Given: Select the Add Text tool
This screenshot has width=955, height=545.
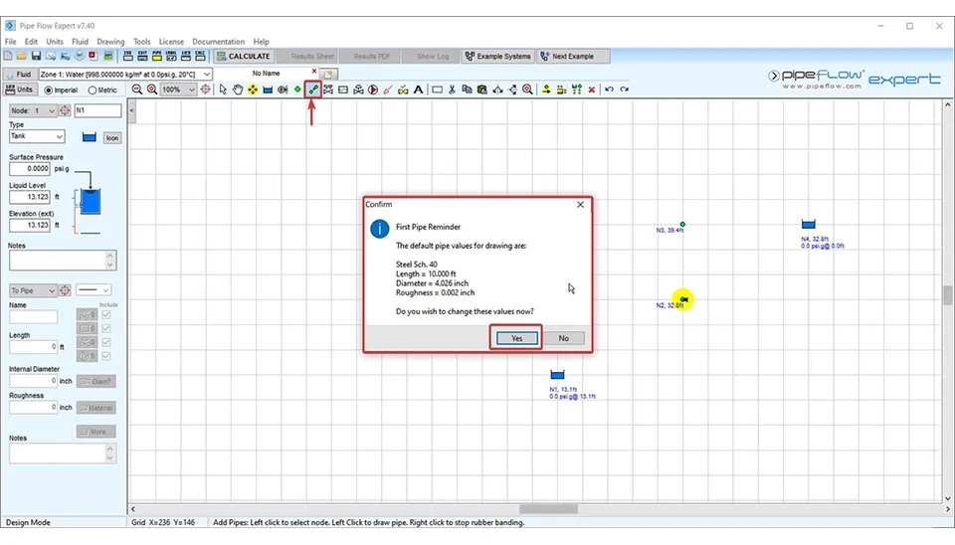Looking at the screenshot, I should pyautogui.click(x=419, y=90).
